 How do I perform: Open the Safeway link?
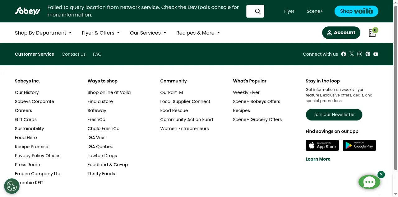(97, 110)
